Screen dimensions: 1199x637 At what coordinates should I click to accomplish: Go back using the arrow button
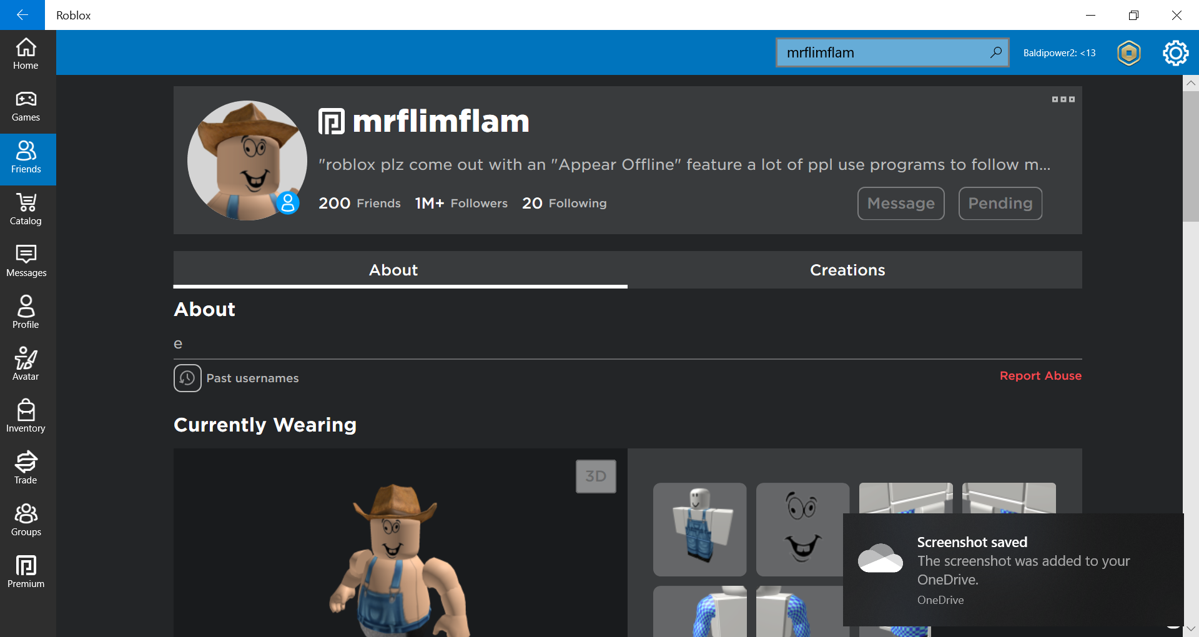click(x=22, y=15)
